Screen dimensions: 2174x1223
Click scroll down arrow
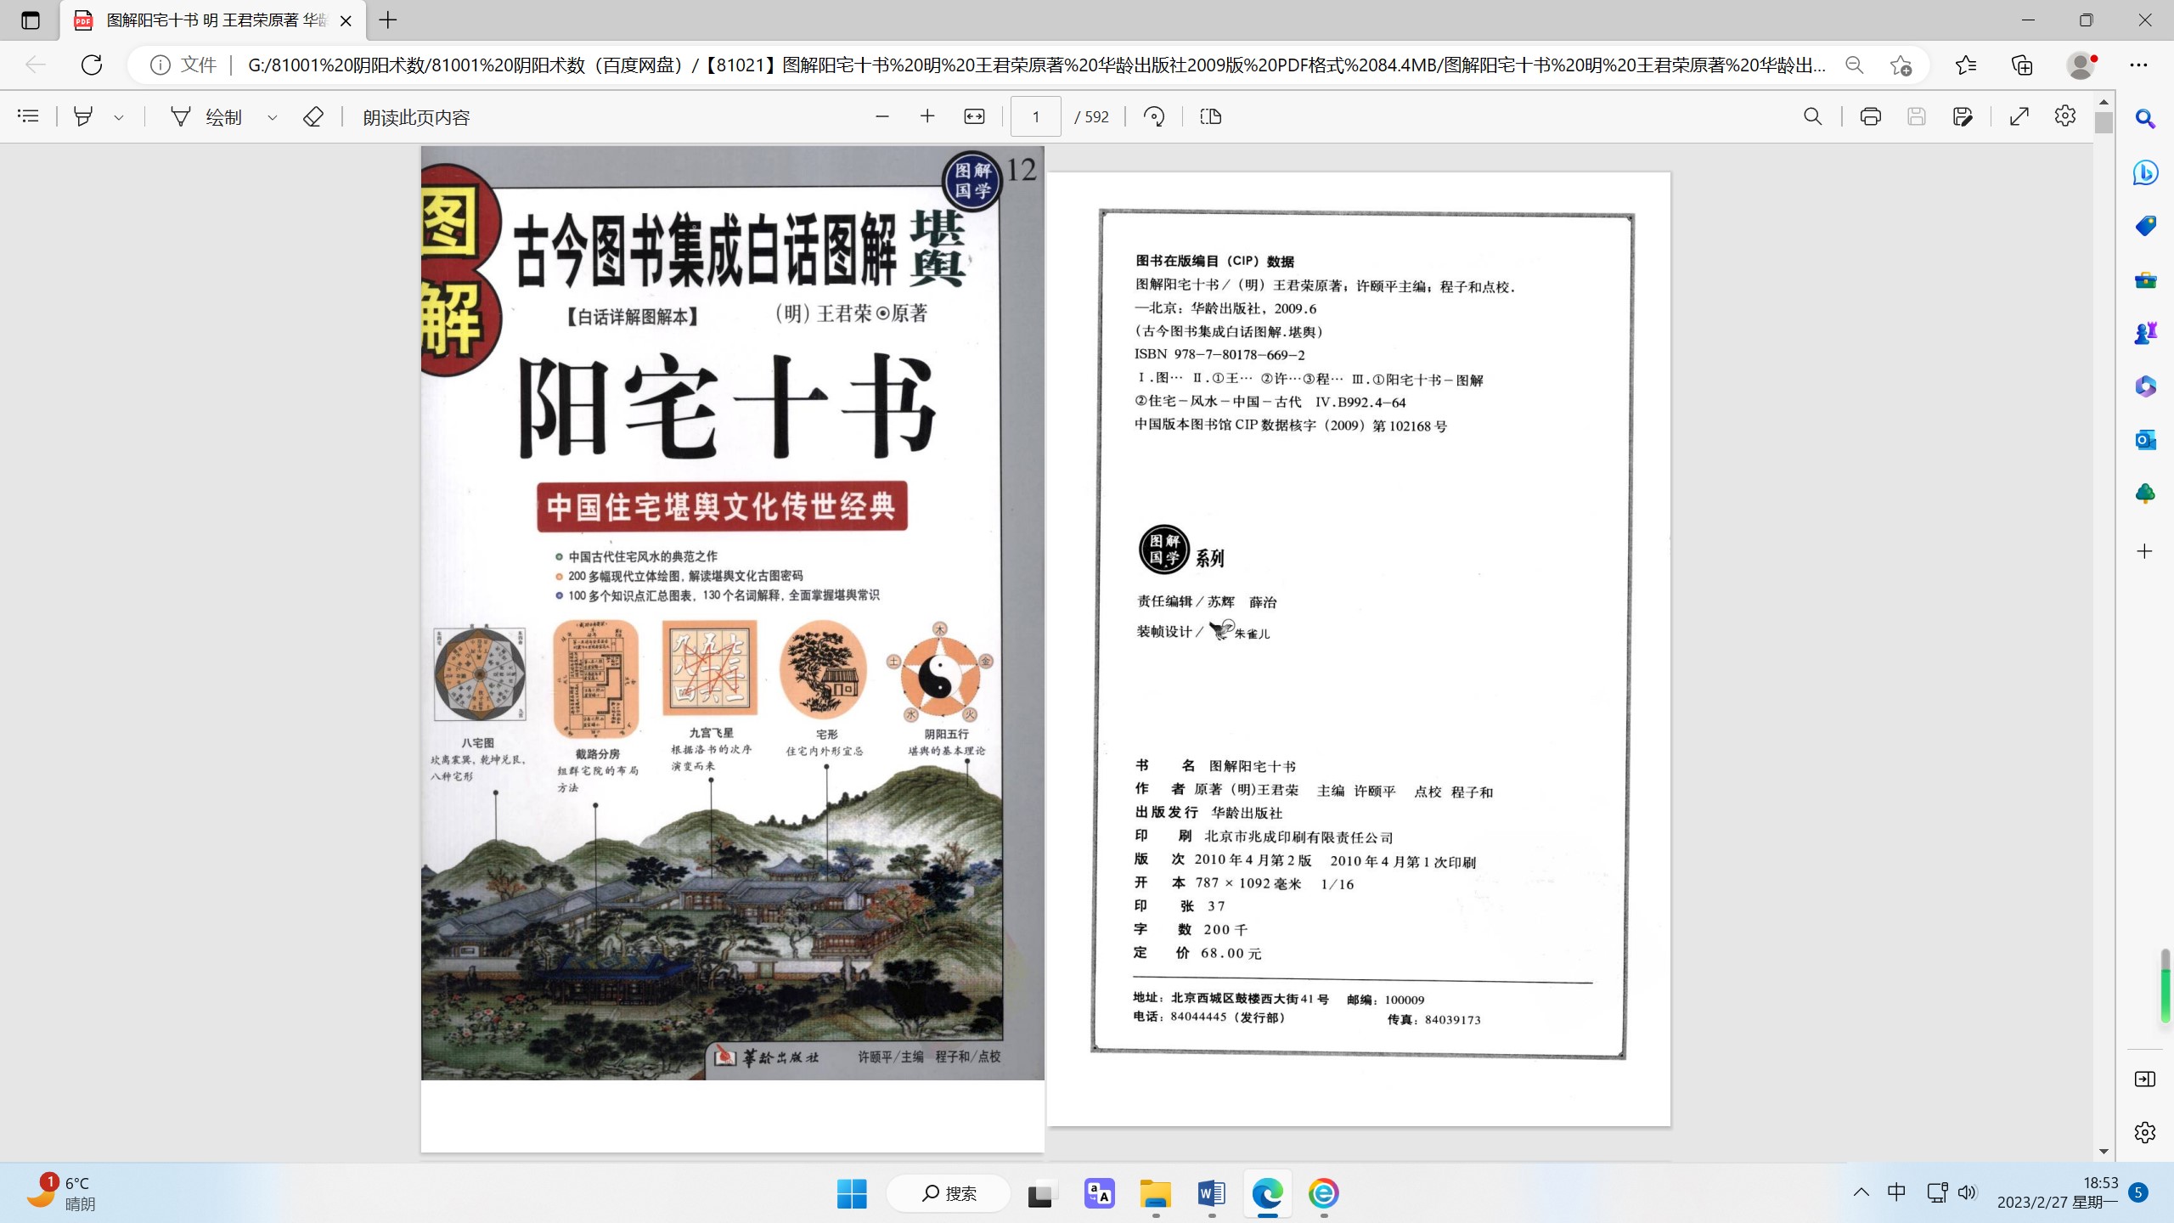pos(2104,1152)
